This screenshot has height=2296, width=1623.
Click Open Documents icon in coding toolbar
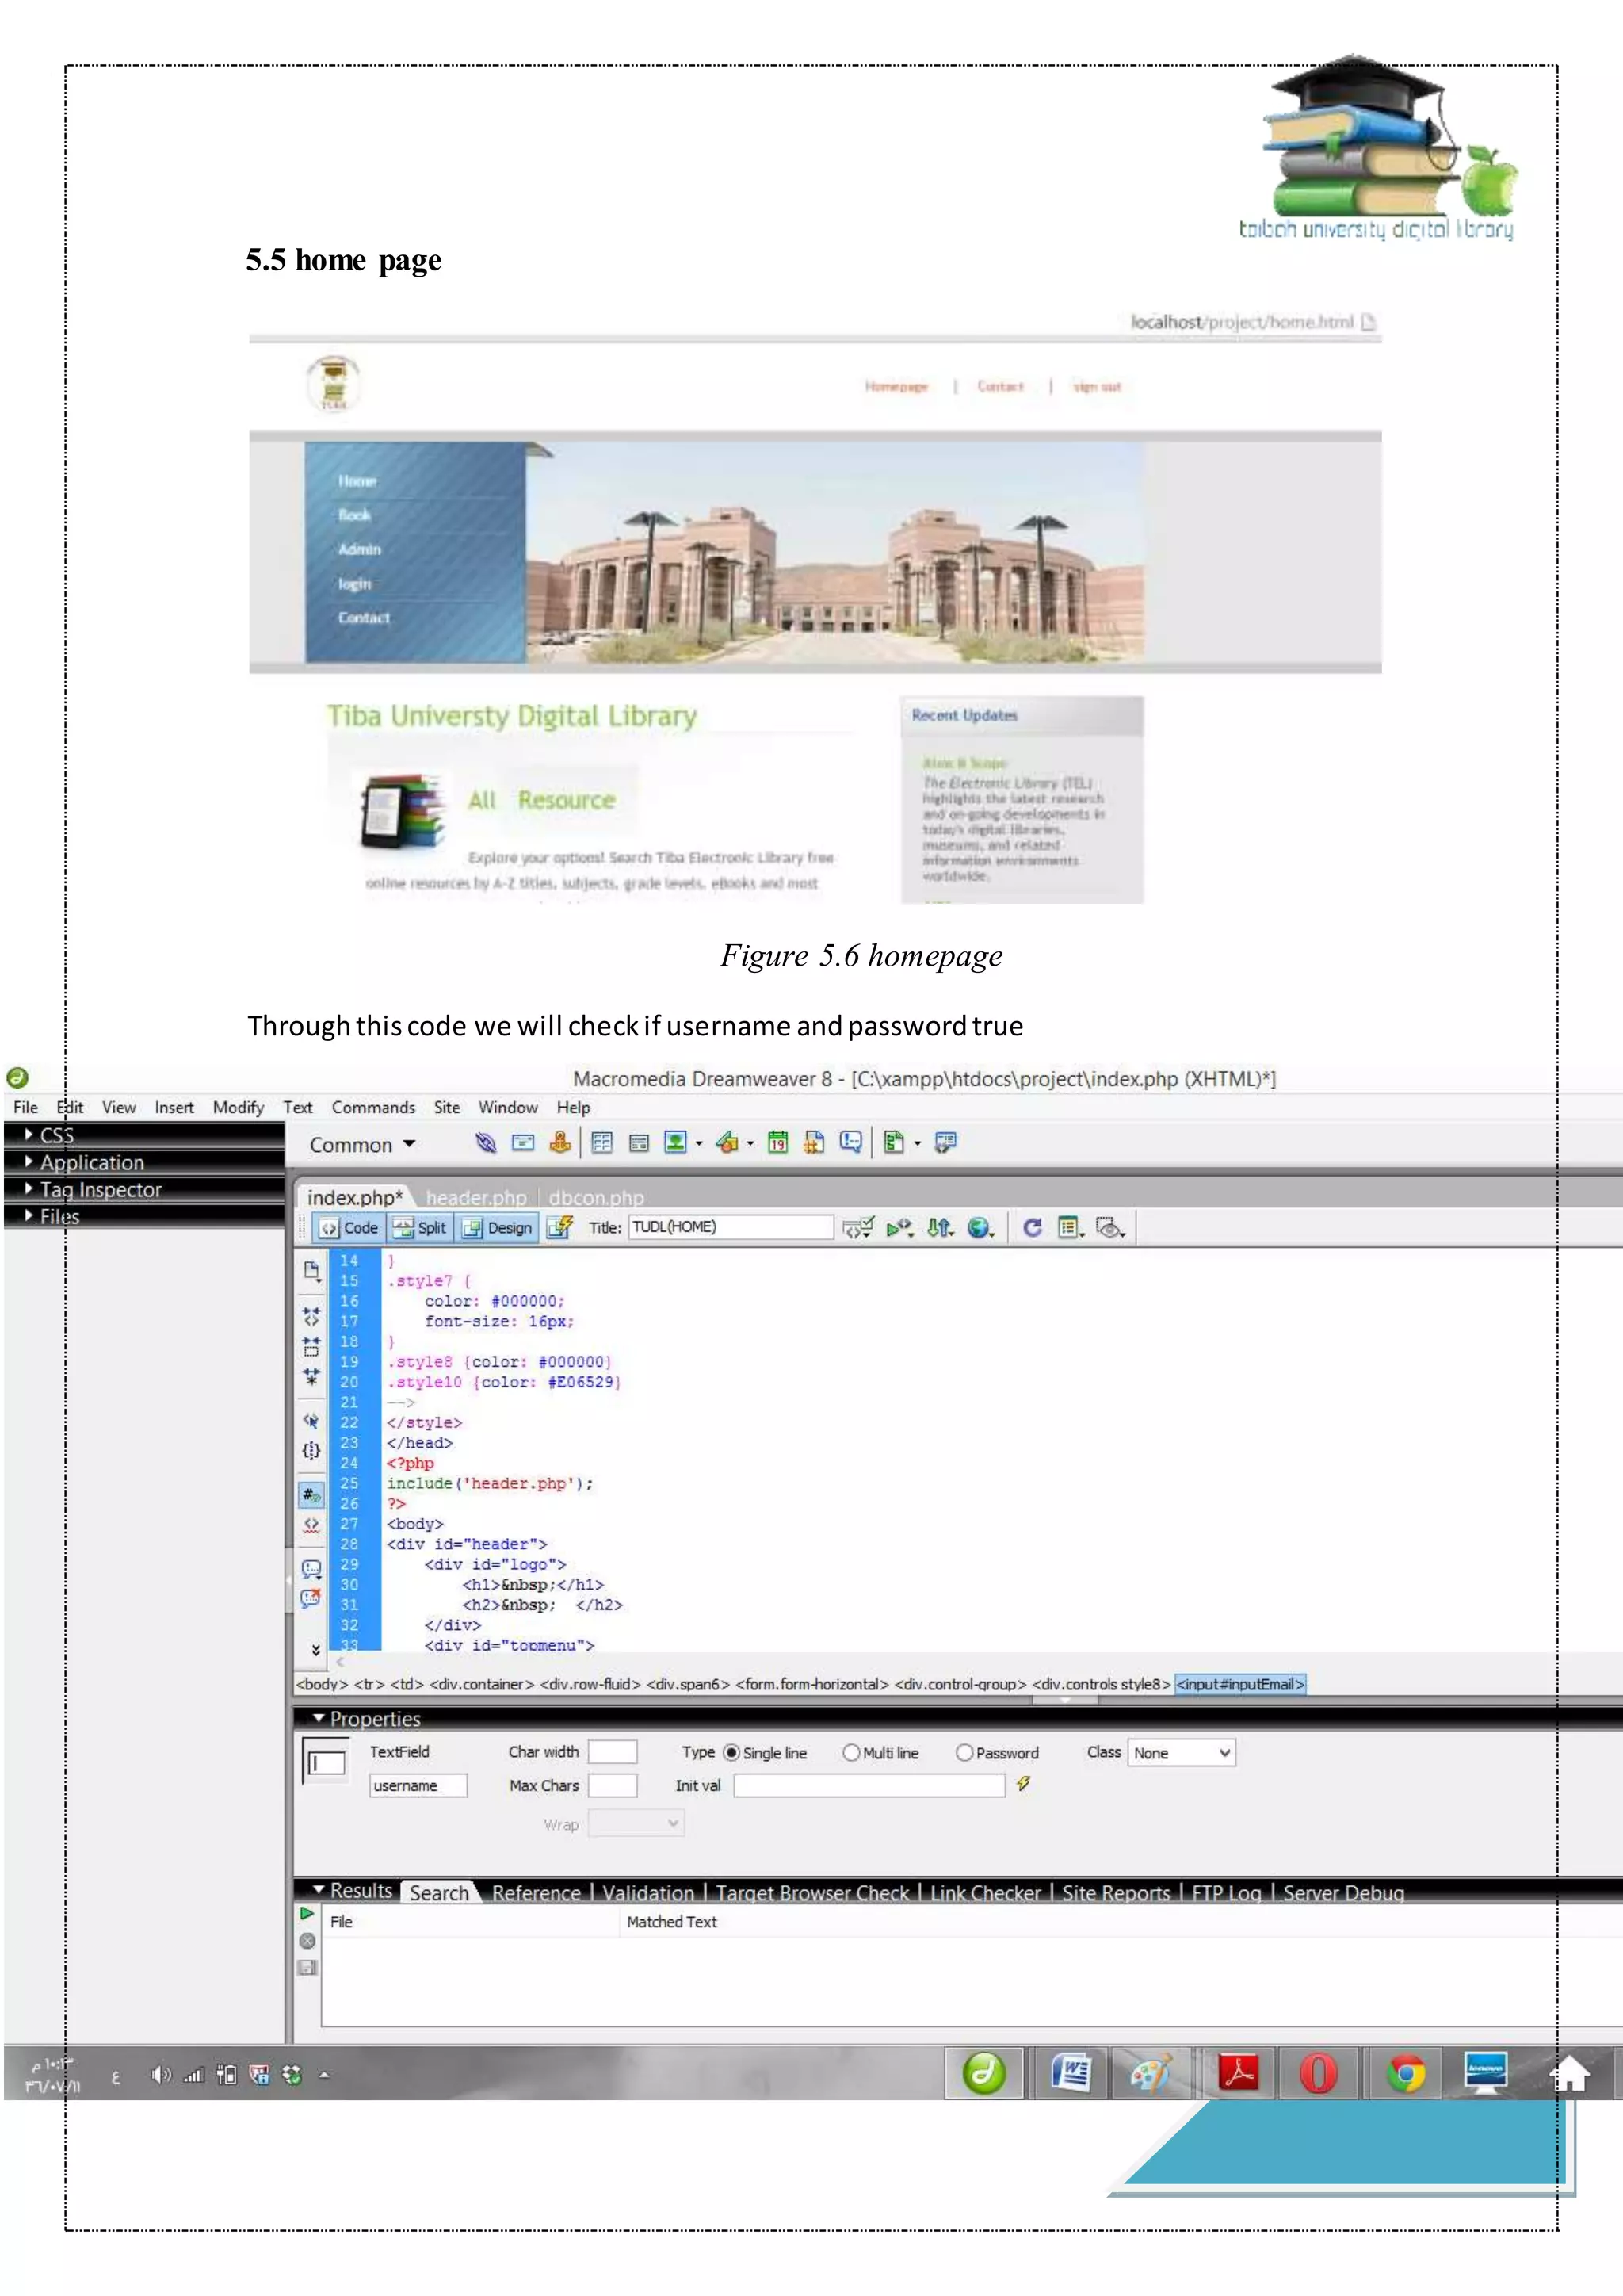[x=311, y=1271]
